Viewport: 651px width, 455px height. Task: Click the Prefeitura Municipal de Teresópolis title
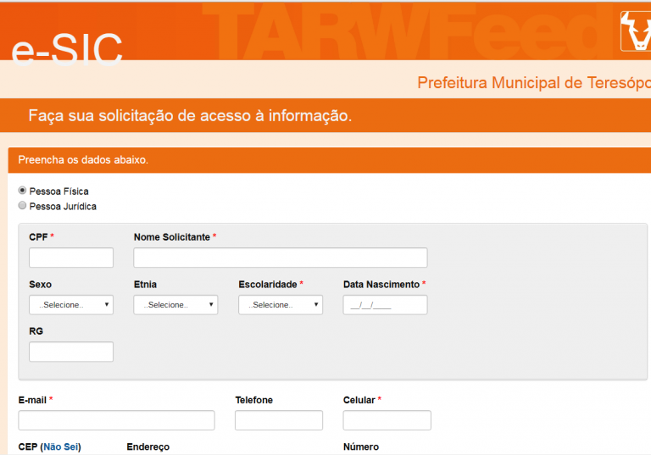coord(533,83)
